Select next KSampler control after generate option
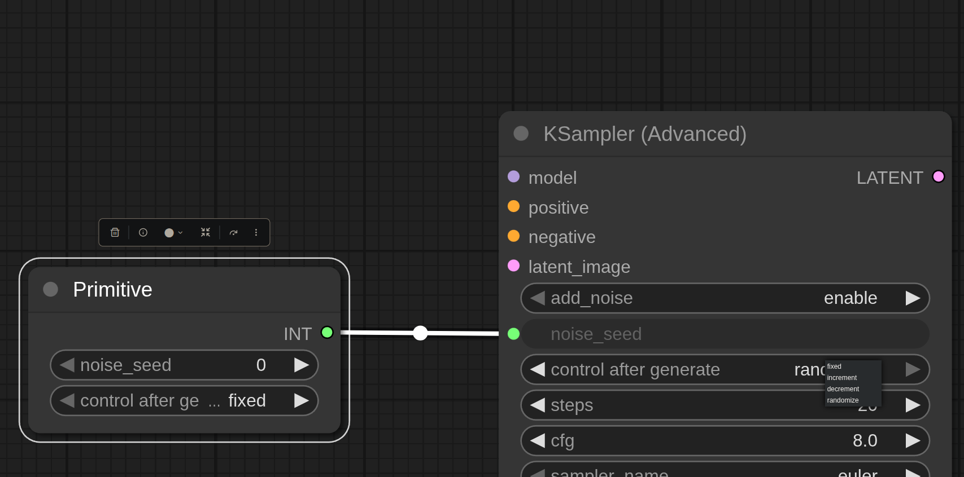The width and height of the screenshot is (964, 477). click(x=913, y=369)
